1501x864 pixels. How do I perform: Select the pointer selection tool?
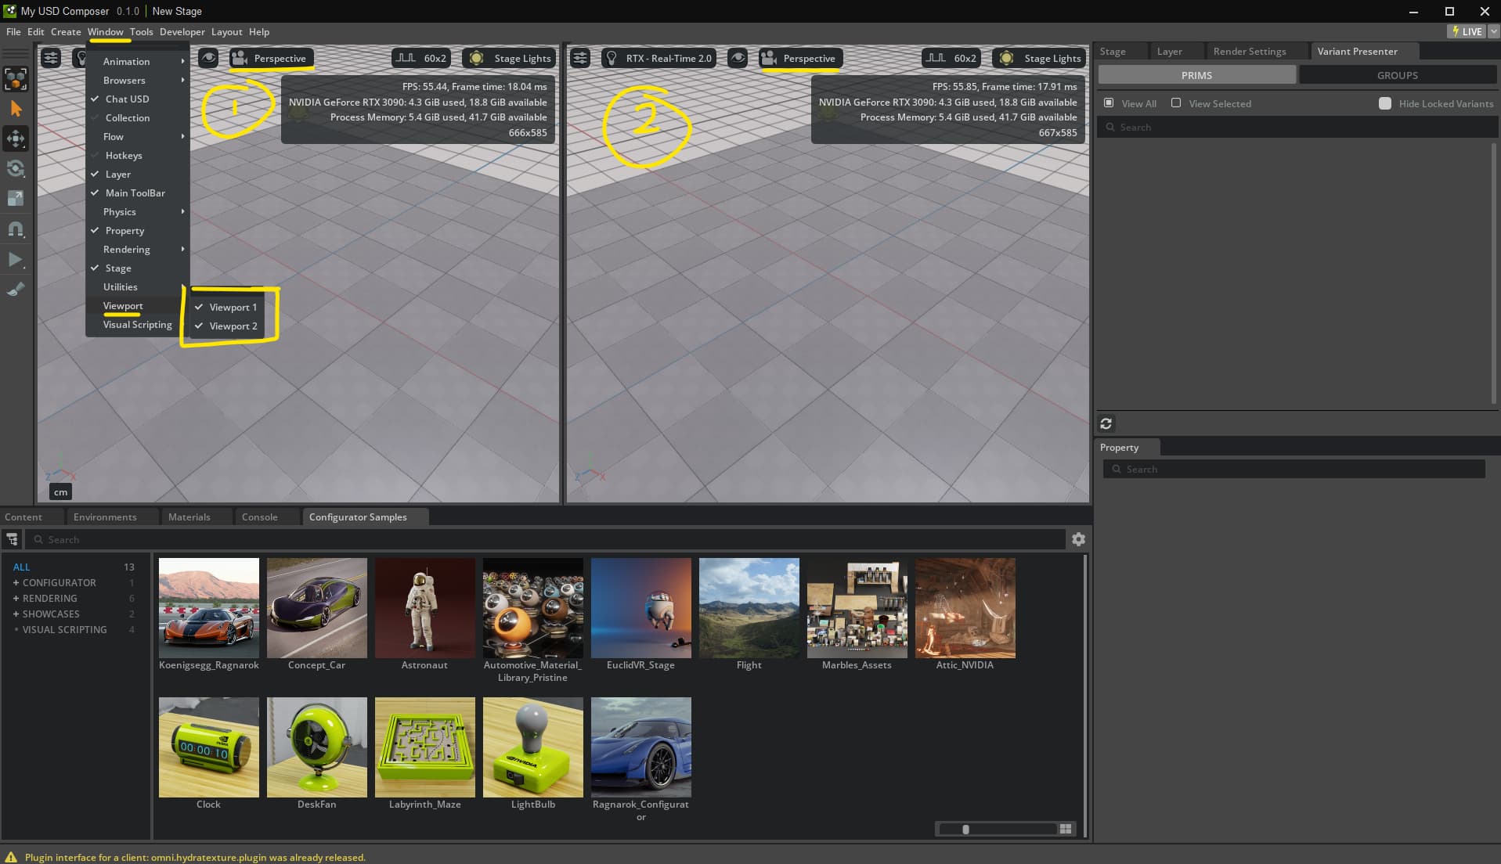click(16, 108)
